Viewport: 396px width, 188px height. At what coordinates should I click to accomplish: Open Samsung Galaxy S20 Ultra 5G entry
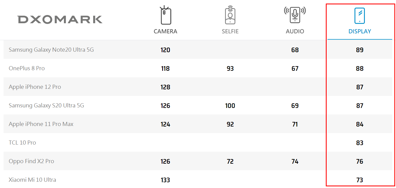pyautogui.click(x=46, y=105)
